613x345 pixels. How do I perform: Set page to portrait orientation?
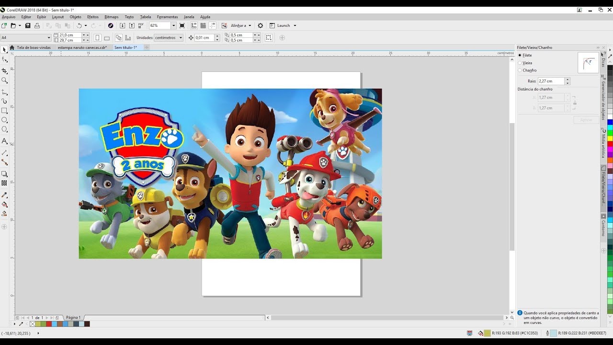[x=98, y=37]
